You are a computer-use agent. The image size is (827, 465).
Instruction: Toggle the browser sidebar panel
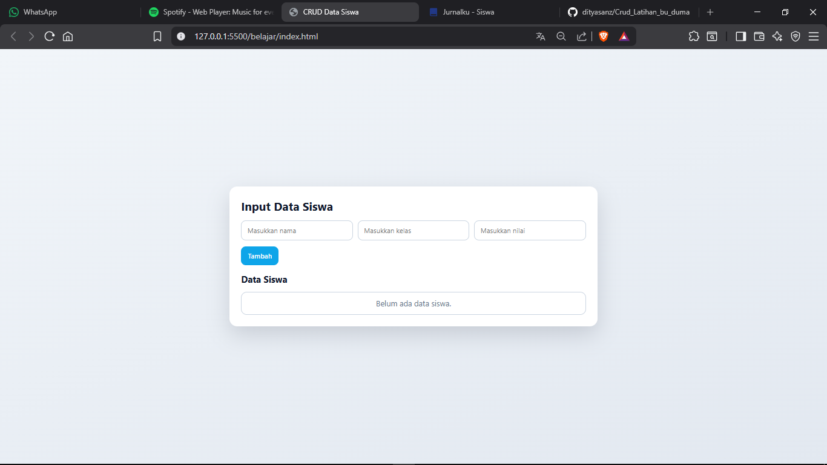740,36
